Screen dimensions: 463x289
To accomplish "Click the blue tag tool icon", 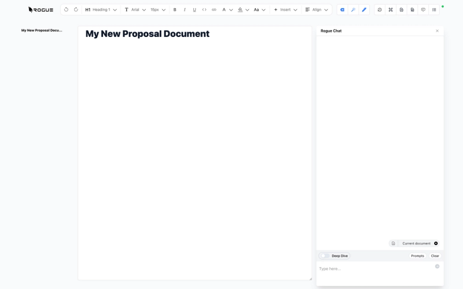I will (342, 10).
